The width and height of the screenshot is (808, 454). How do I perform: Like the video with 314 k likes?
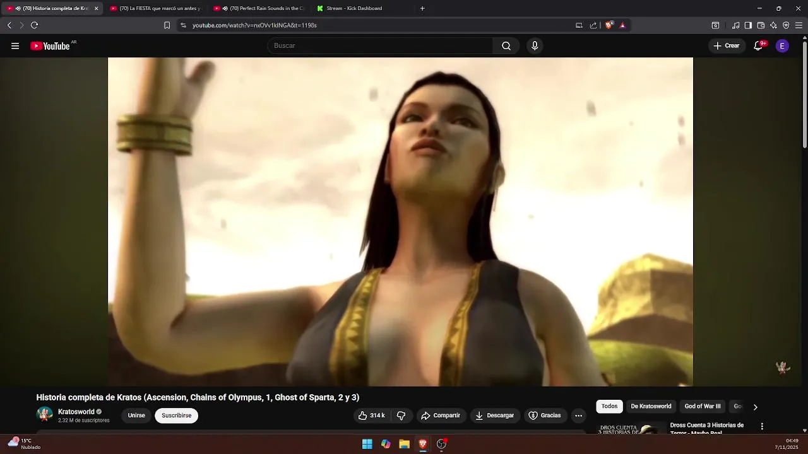(371, 416)
